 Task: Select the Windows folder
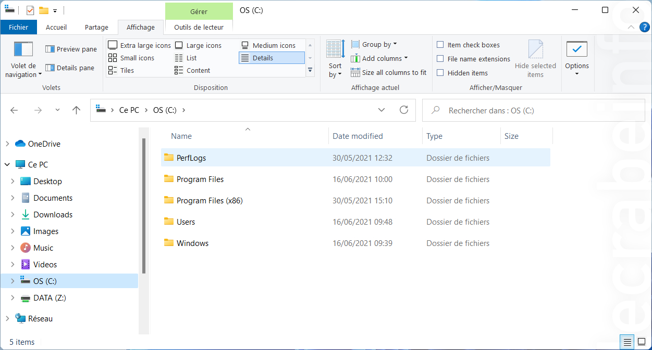point(355,243)
